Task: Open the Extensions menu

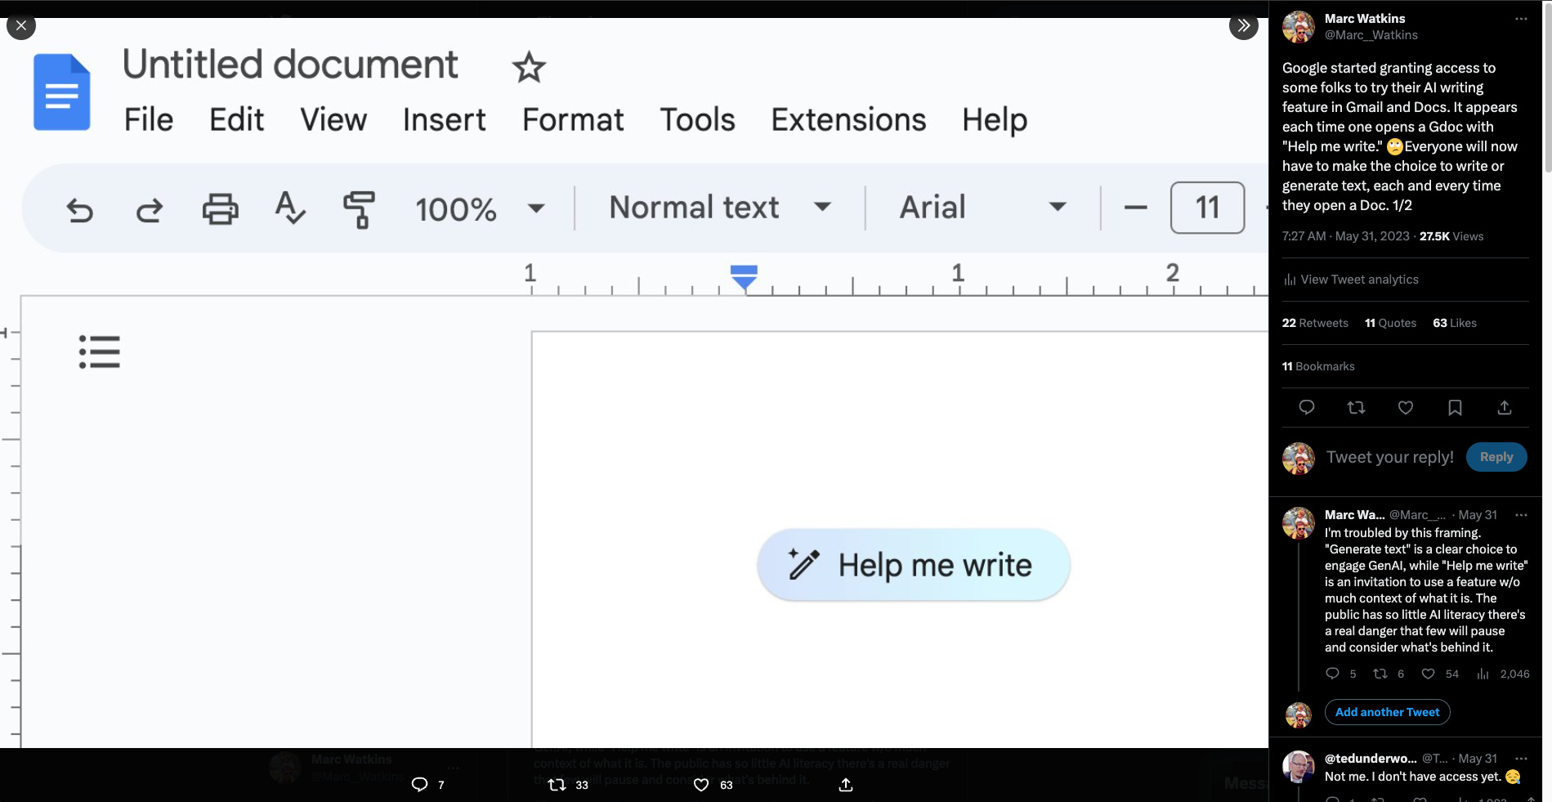Action: pos(848,120)
